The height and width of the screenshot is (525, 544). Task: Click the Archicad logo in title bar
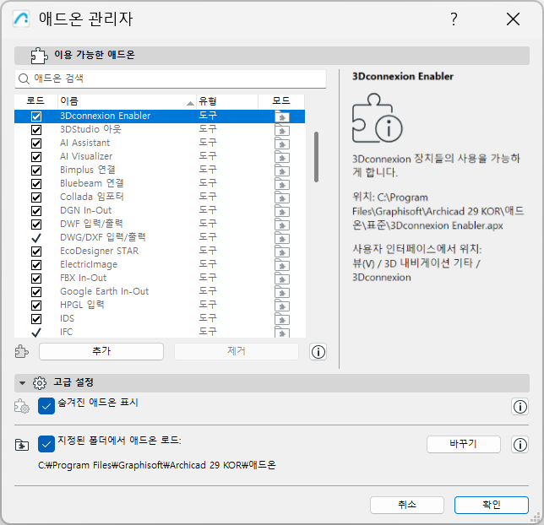pyautogui.click(x=21, y=19)
